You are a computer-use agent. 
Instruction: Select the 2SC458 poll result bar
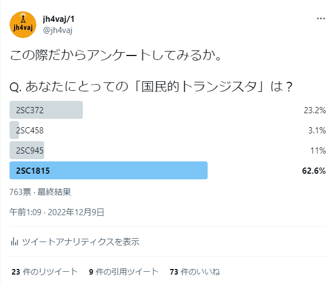(x=14, y=130)
